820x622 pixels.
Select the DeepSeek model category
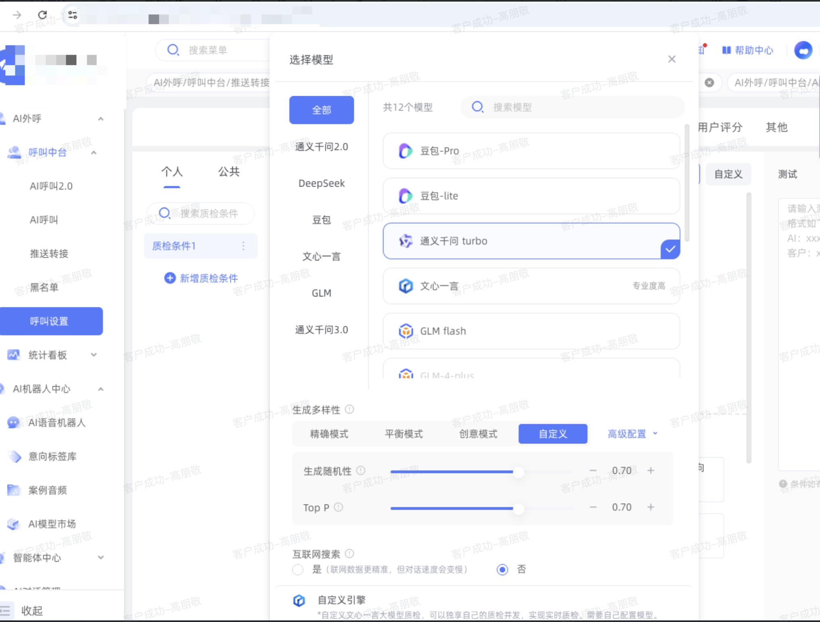[x=322, y=183]
